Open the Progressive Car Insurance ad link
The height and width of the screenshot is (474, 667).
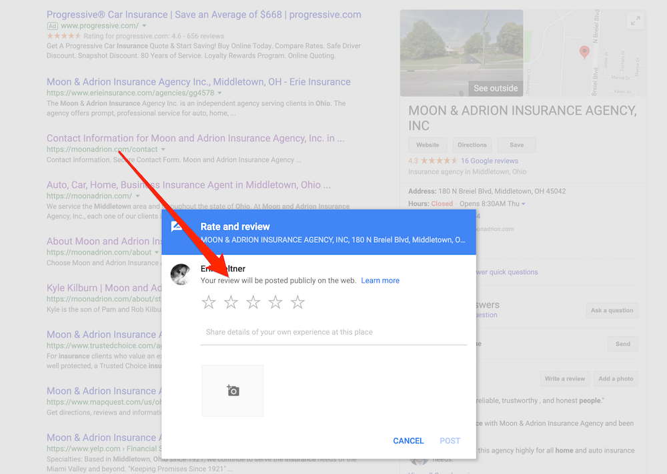tap(203, 15)
